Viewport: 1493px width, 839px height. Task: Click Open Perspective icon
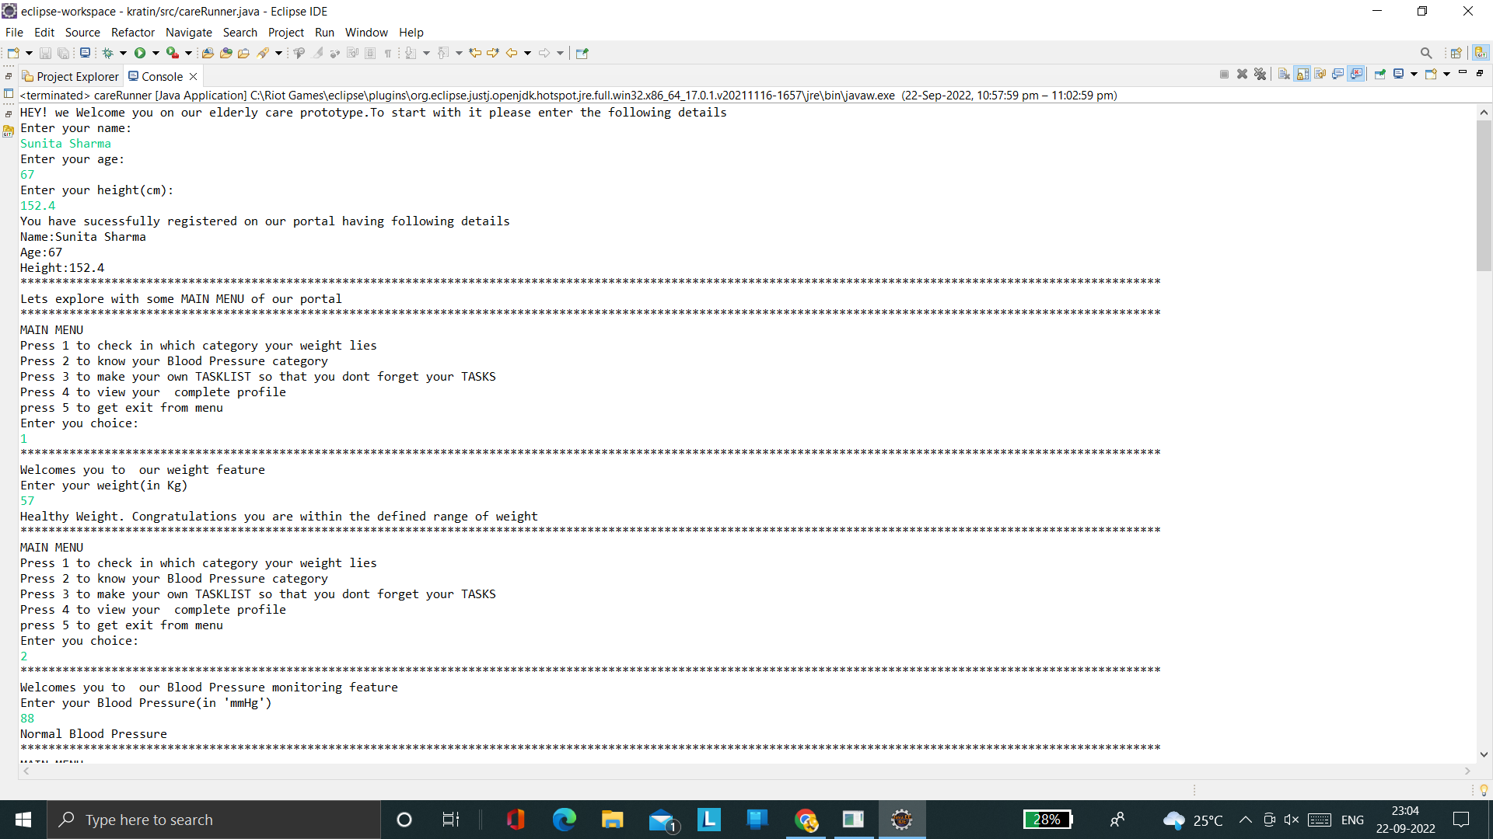[1456, 53]
